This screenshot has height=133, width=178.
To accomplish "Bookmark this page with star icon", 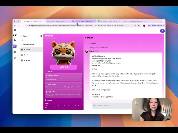I will coord(139,26).
